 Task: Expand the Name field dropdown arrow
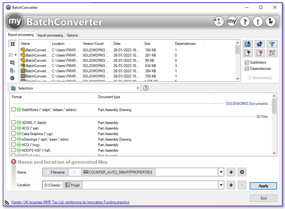(x=221, y=172)
